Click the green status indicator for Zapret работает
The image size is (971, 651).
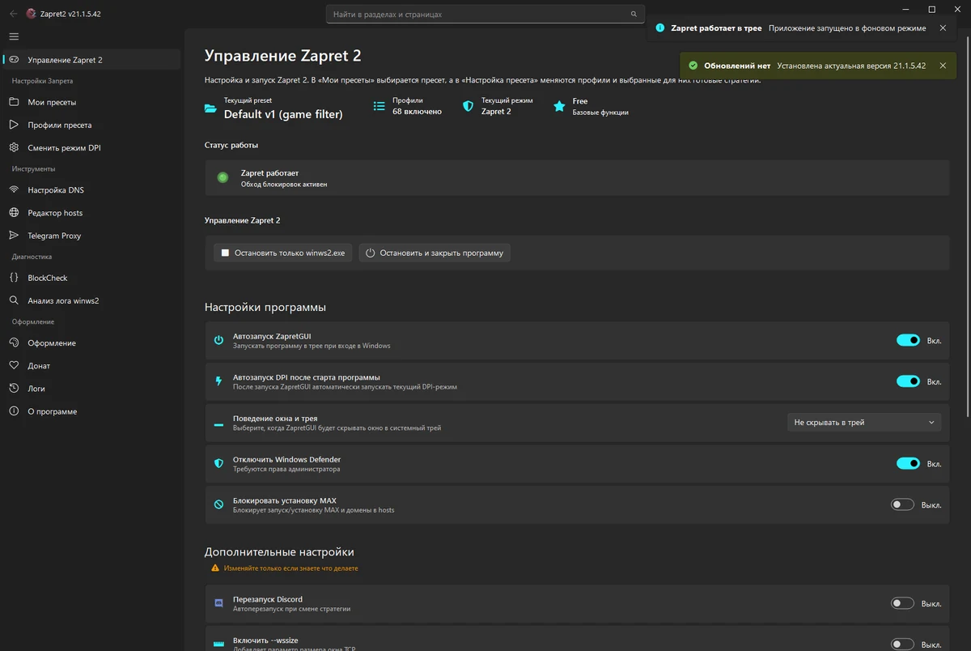(x=223, y=177)
